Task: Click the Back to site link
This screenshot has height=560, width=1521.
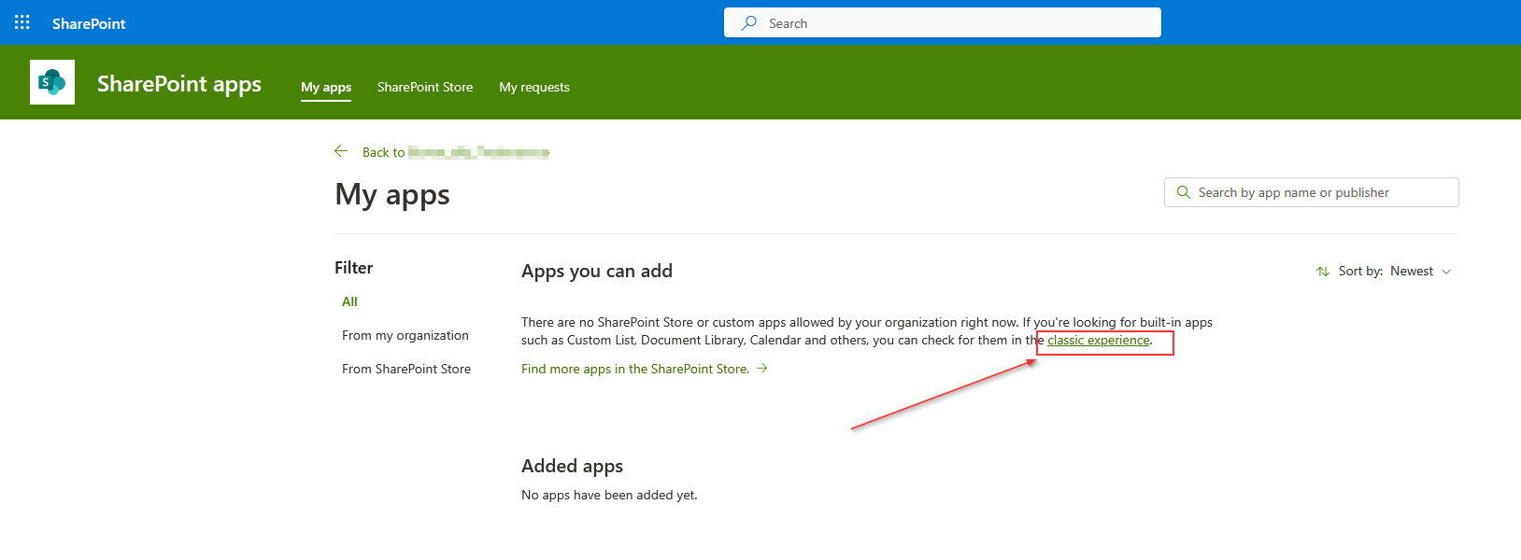Action: tap(456, 152)
